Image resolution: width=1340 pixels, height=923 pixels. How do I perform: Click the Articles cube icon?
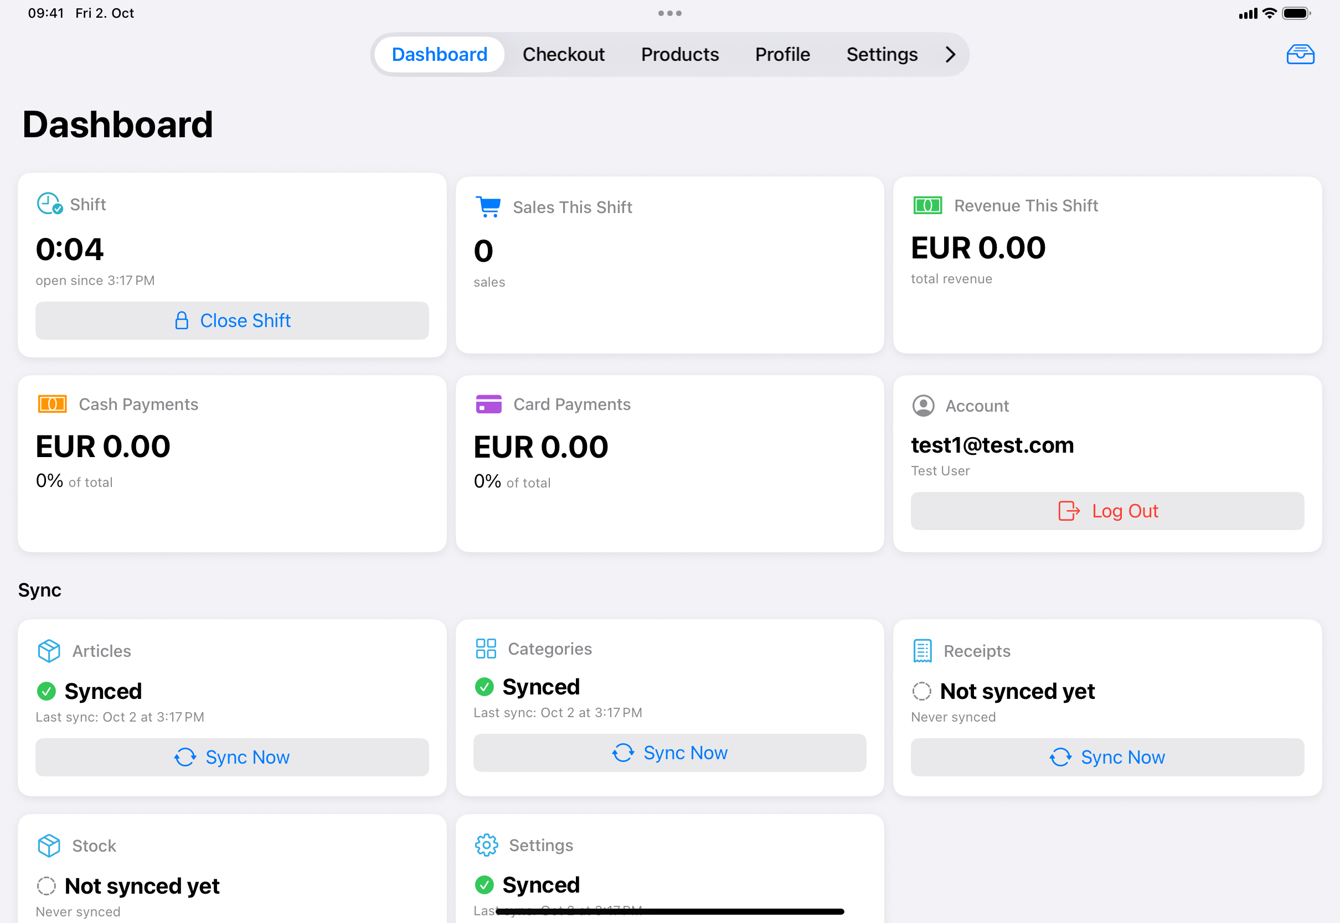click(x=49, y=651)
